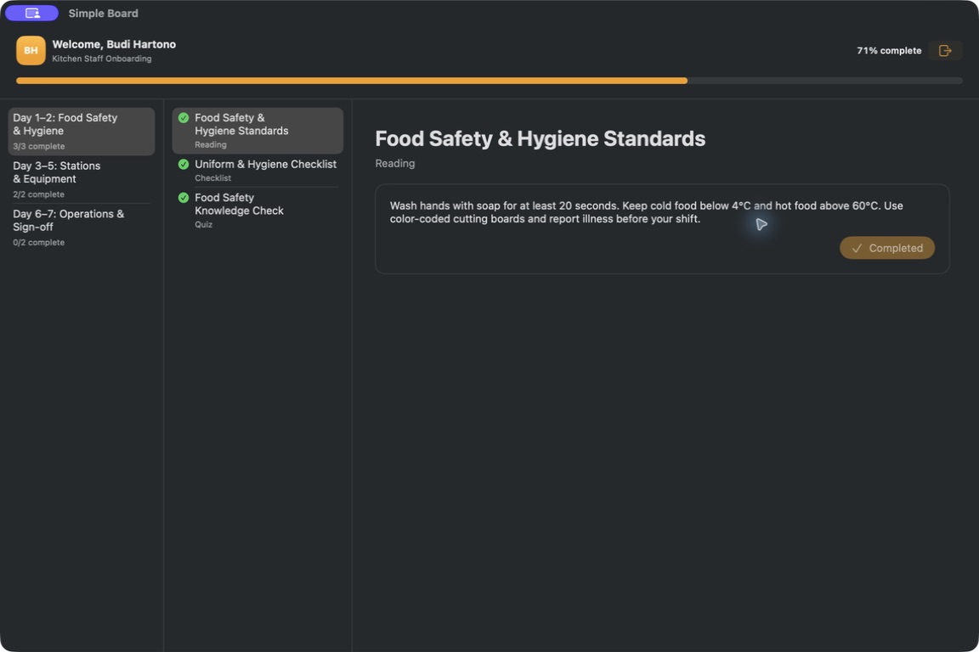Screen dimensions: 979x652
Task: Click the purple Simple Board app icon
Action: [31, 13]
